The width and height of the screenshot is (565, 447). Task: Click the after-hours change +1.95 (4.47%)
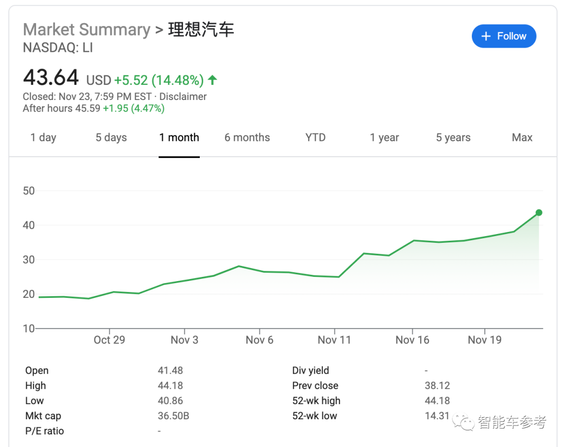tap(134, 108)
